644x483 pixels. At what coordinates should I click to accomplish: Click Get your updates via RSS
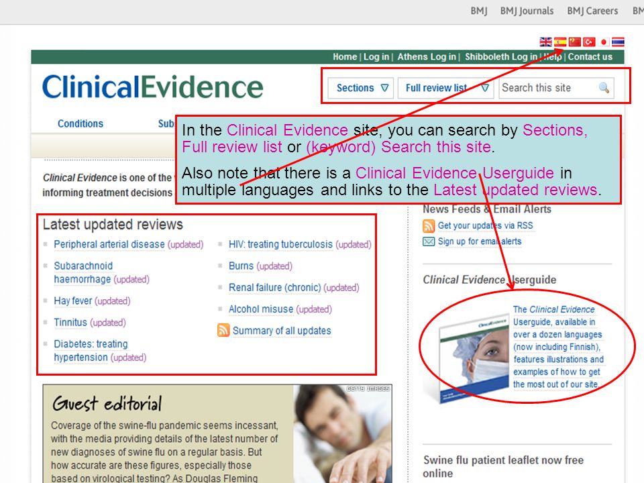point(485,225)
